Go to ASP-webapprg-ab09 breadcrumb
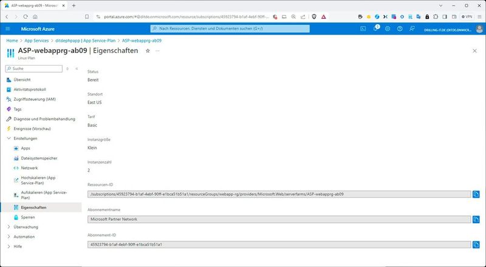The width and height of the screenshot is (486, 267). 142,41
